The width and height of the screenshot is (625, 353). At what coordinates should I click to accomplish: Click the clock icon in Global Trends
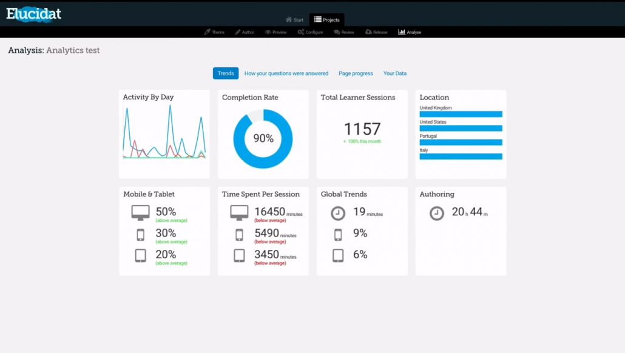(337, 213)
